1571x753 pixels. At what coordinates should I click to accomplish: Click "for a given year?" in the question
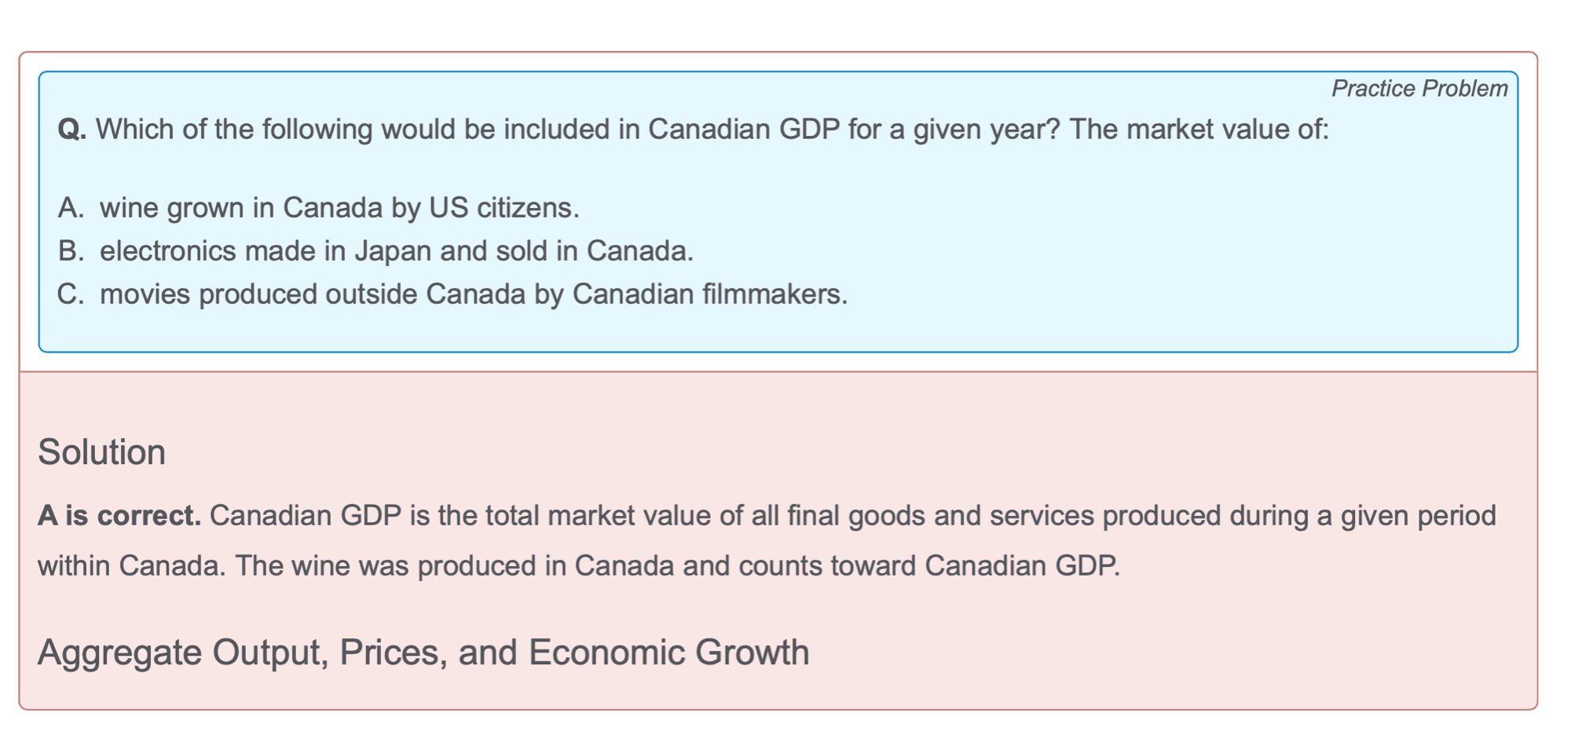coord(954,130)
